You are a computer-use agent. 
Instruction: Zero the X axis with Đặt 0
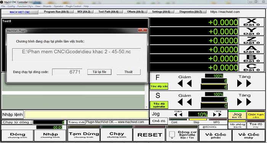click(x=251, y=22)
